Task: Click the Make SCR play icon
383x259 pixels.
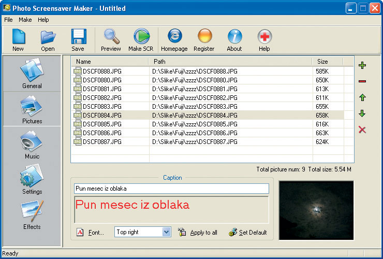Action: pyautogui.click(x=141, y=36)
